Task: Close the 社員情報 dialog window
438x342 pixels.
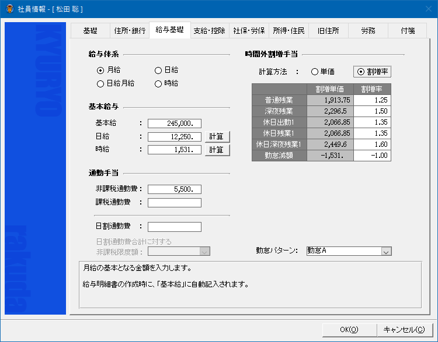Action: pos(429,9)
